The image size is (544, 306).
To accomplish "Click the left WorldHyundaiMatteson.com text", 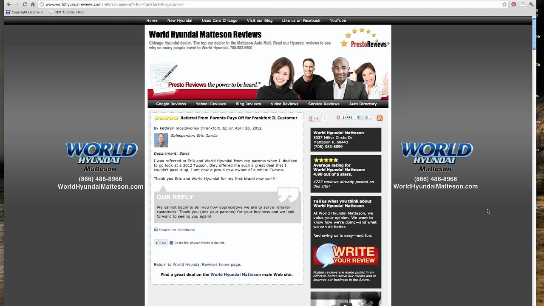I will tap(100, 187).
